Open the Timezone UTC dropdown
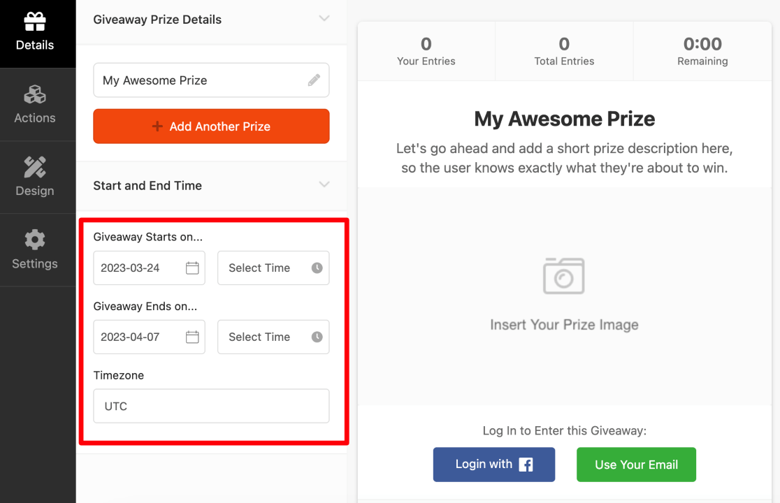Viewport: 780px width, 503px height. (211, 406)
